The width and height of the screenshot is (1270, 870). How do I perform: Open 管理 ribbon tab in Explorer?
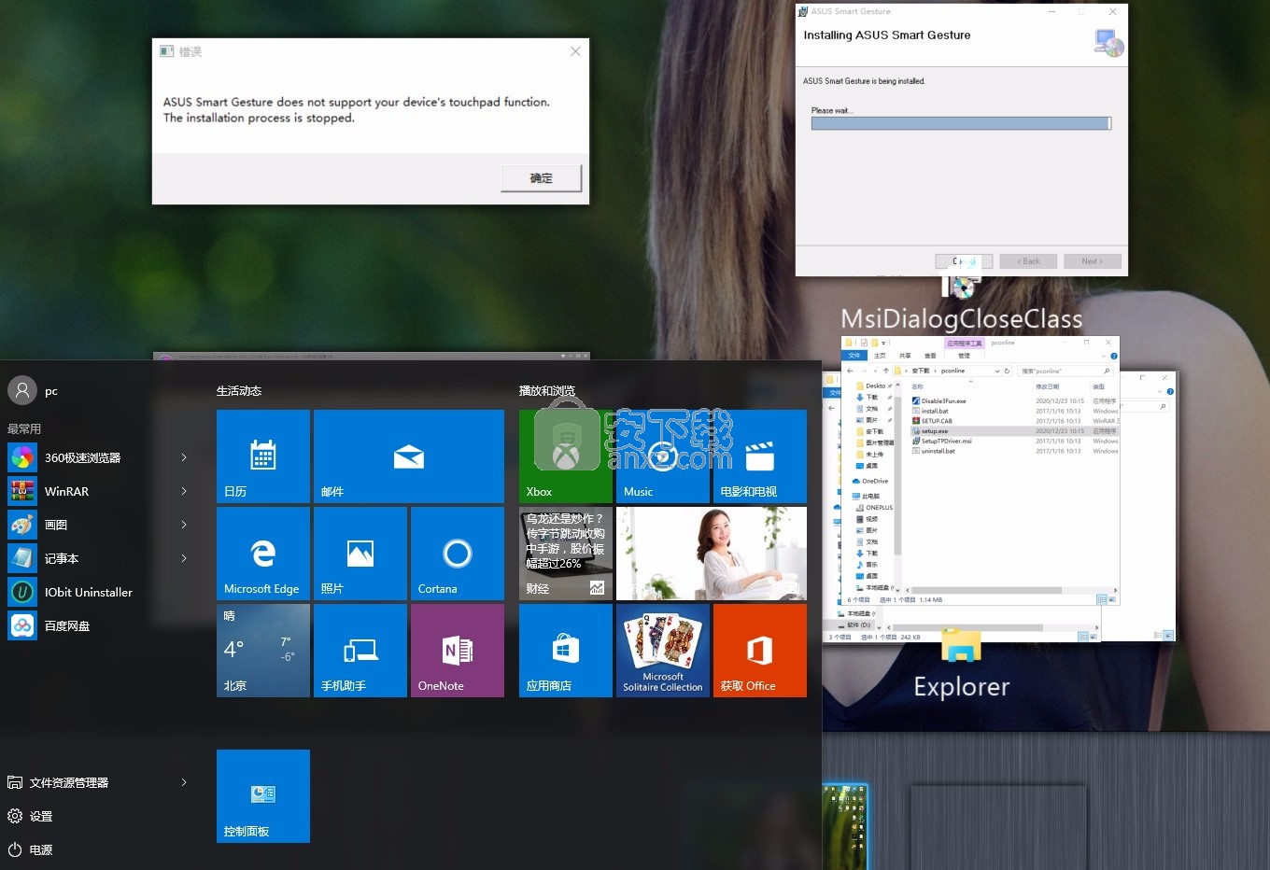964,356
